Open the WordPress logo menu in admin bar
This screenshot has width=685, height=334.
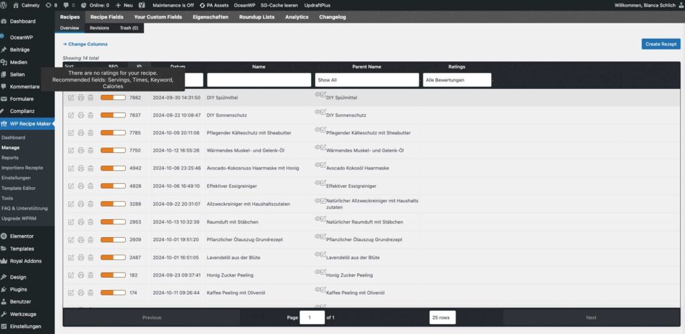click(7, 5)
